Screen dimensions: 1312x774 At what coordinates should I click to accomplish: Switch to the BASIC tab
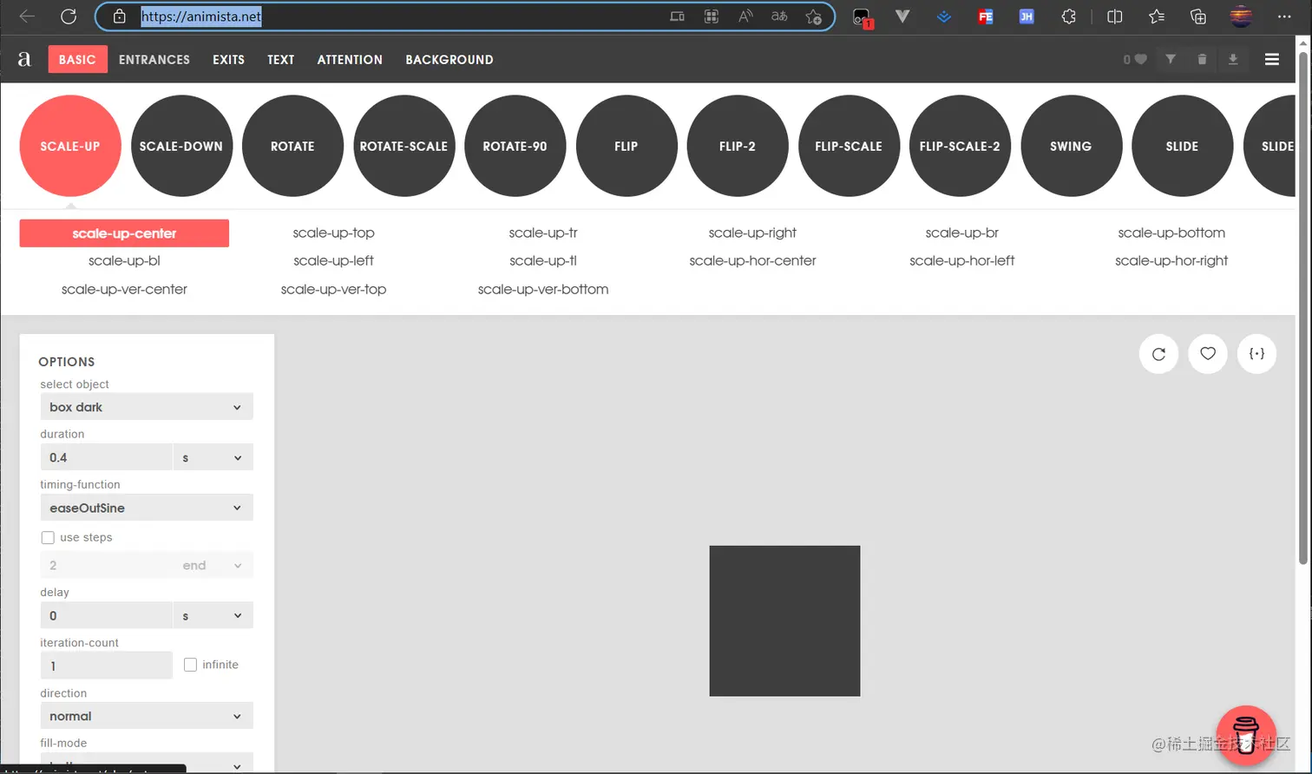pyautogui.click(x=77, y=59)
